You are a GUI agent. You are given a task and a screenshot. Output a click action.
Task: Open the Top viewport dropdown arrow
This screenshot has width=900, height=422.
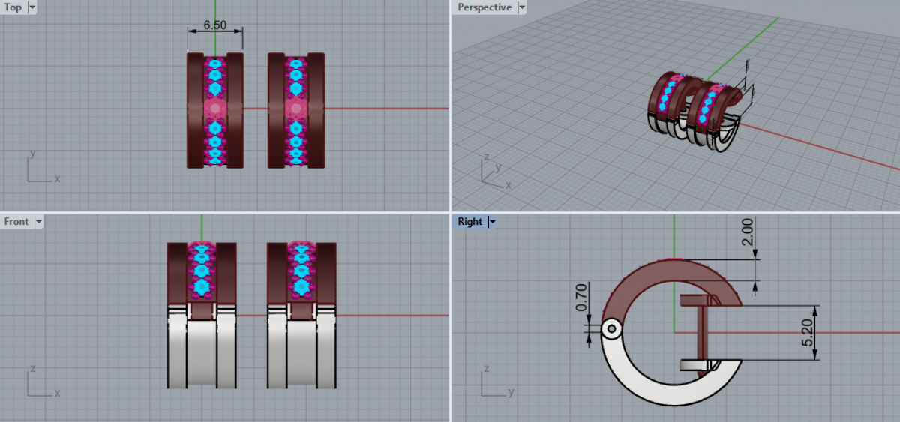(31, 7)
